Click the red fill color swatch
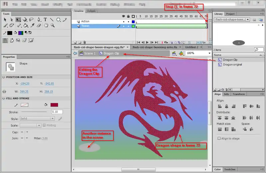This screenshot has height=173, width=266. [54, 105]
